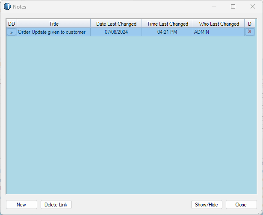The image size is (263, 215).
Task: Click the Who Last Changed column header
Action: click(x=219, y=24)
